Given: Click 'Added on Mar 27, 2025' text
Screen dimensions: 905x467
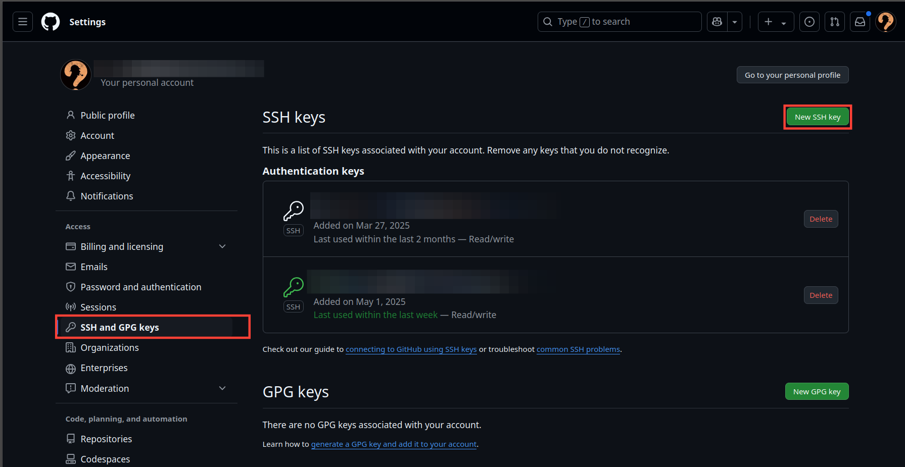Looking at the screenshot, I should tap(361, 226).
